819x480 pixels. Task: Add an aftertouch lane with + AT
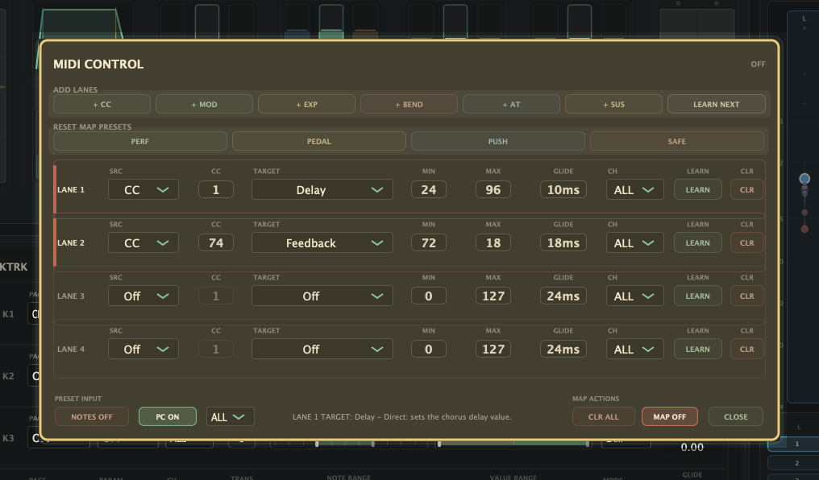(511, 105)
